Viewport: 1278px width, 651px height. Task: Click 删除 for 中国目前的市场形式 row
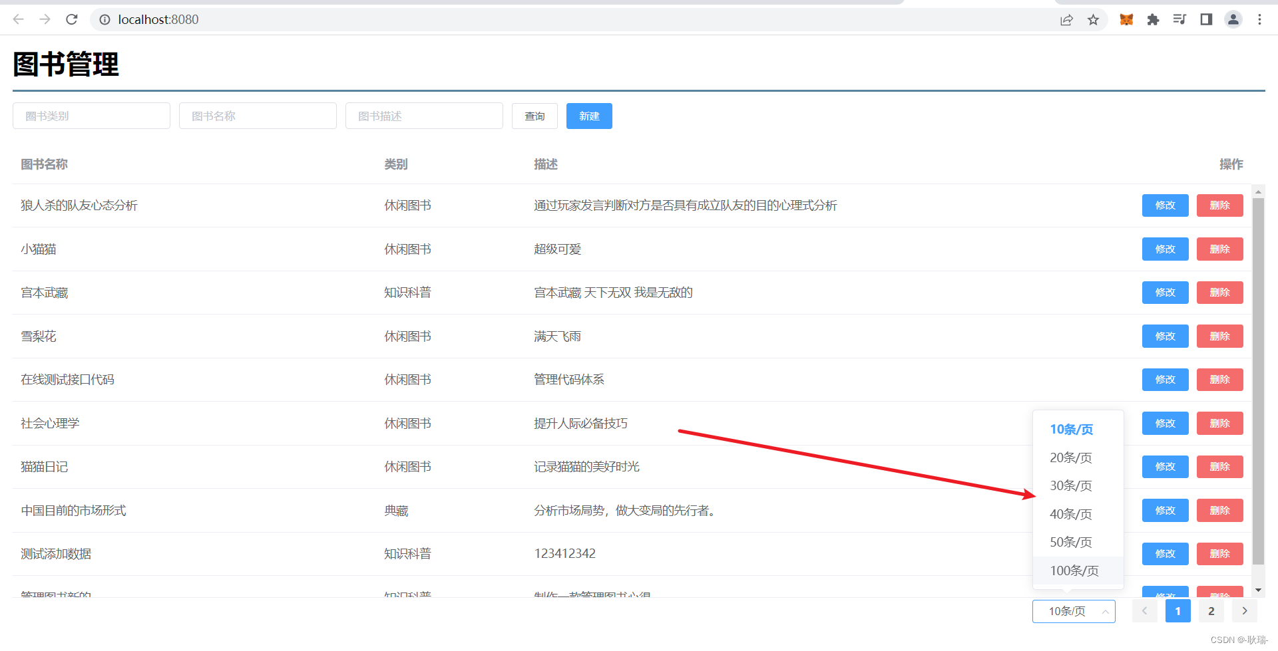tap(1220, 511)
